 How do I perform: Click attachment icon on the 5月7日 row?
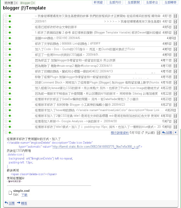[175, 121]
